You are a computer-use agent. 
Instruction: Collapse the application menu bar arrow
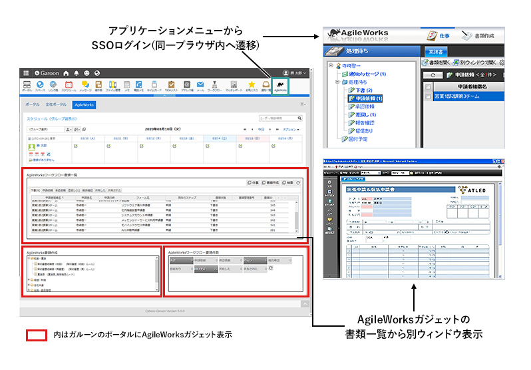(164, 96)
